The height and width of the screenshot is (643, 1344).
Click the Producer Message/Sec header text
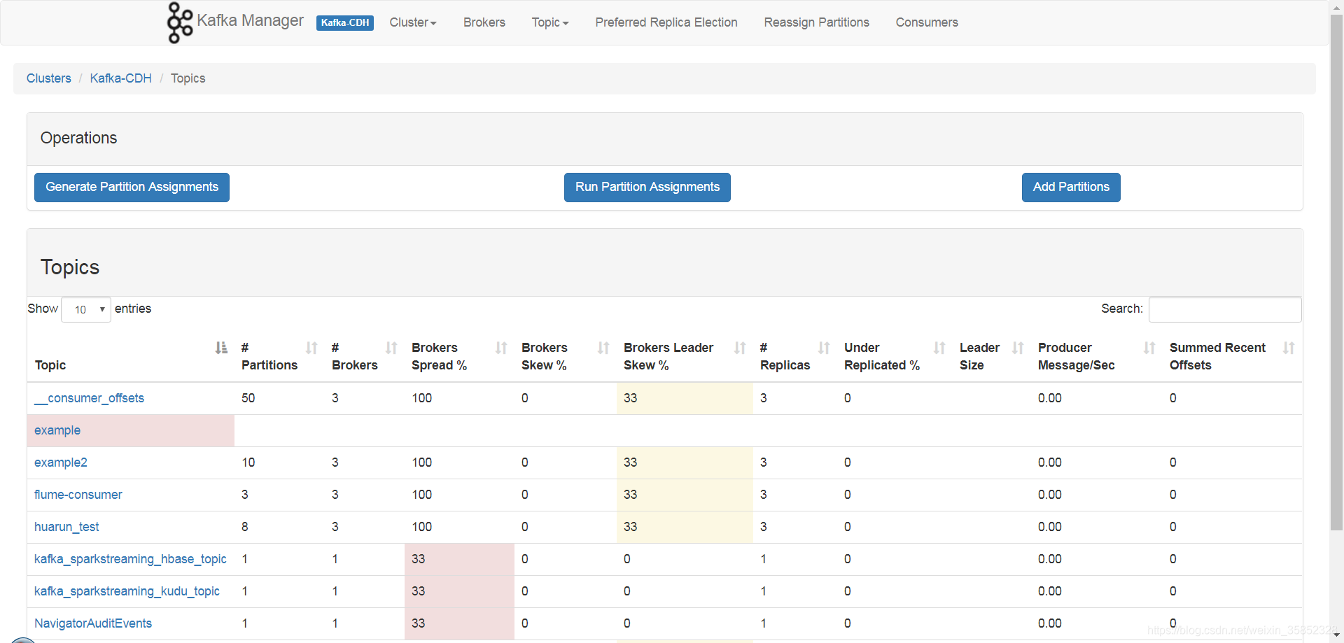point(1076,356)
